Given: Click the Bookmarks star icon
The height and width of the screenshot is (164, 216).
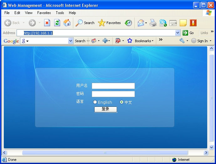Looking at the screenshot, I should coord(130,41).
